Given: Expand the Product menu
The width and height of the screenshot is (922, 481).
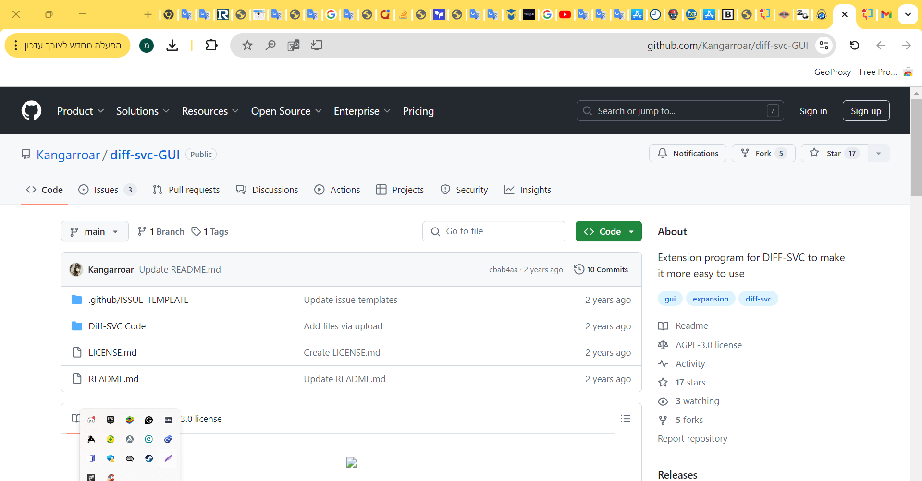Looking at the screenshot, I should [81, 111].
